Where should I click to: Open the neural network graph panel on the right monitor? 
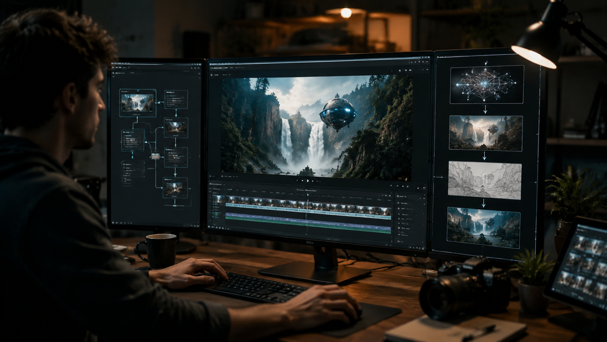[x=486, y=85]
